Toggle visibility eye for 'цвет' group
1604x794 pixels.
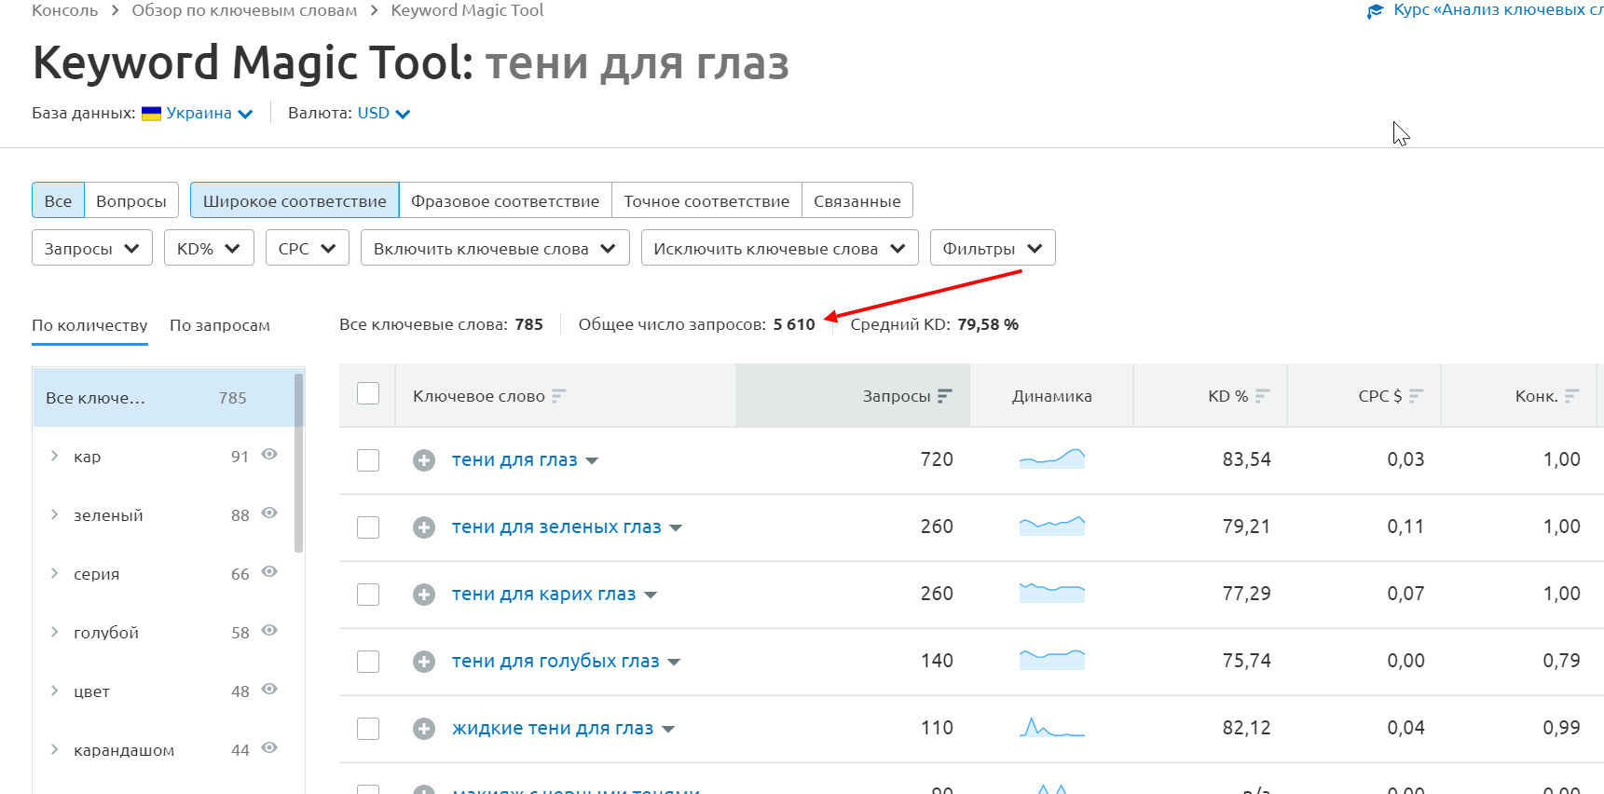[x=269, y=690]
